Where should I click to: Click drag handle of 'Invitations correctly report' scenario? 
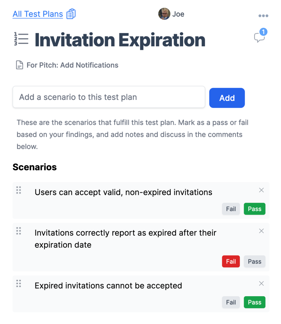click(x=19, y=231)
